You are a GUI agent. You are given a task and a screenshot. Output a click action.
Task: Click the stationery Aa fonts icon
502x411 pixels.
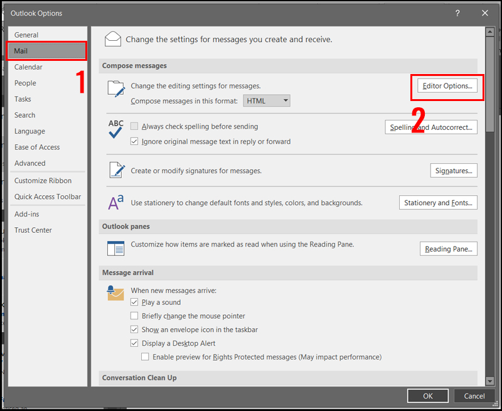(x=115, y=202)
